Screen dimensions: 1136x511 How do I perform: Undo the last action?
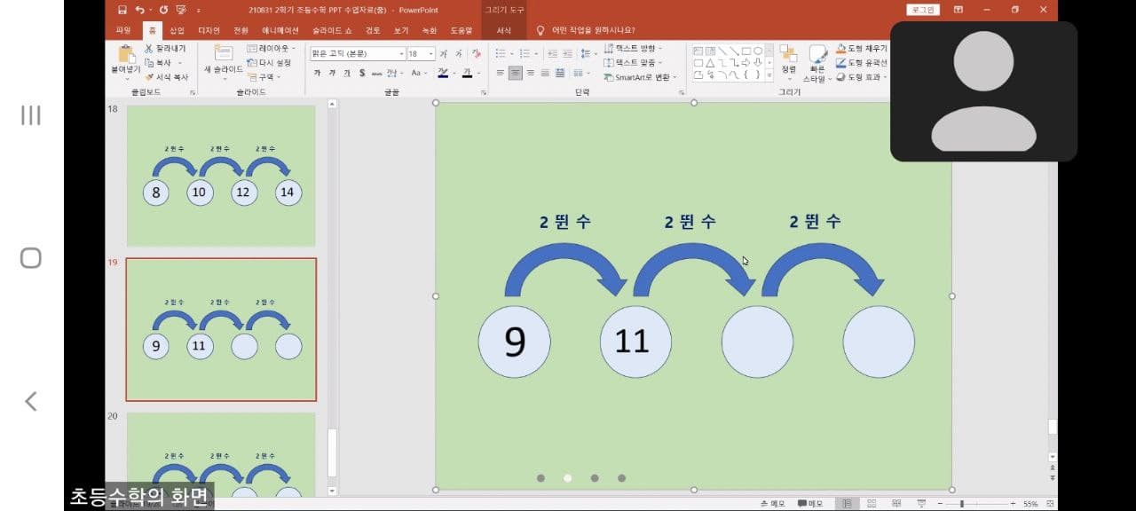(140, 10)
